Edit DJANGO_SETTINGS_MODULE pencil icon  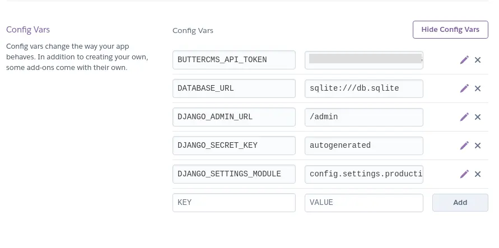464,174
